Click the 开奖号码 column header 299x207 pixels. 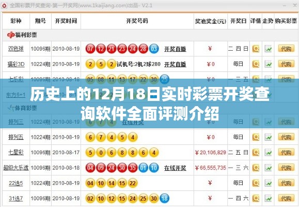point(137,21)
